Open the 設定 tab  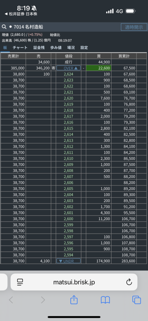[84, 48]
